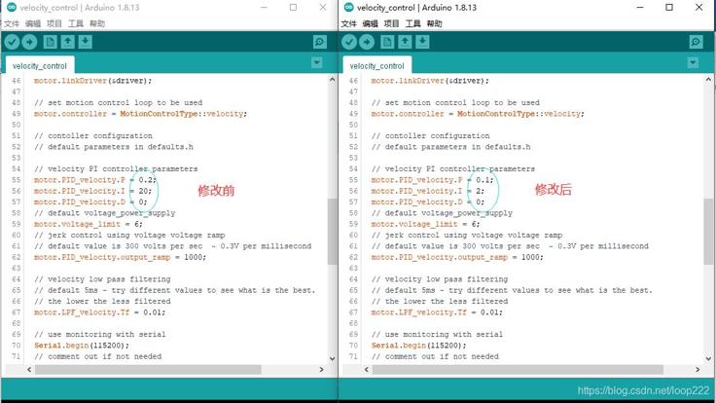Open 项目 menu in left window
716x403 pixels.
[54, 23]
